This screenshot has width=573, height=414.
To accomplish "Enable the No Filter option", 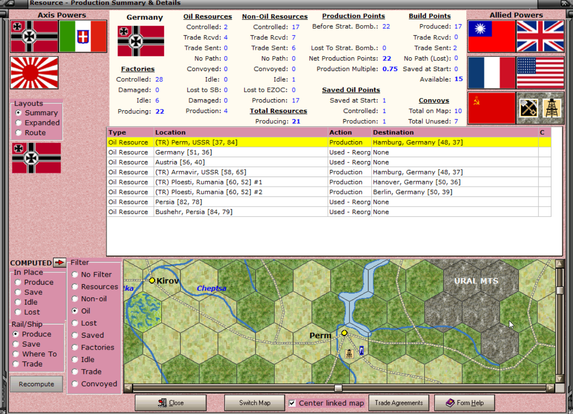I will click(x=91, y=275).
